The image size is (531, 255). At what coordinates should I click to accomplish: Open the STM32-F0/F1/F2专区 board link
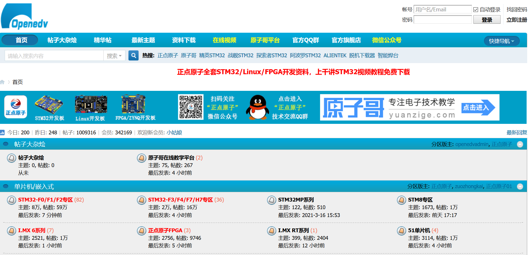click(x=45, y=200)
